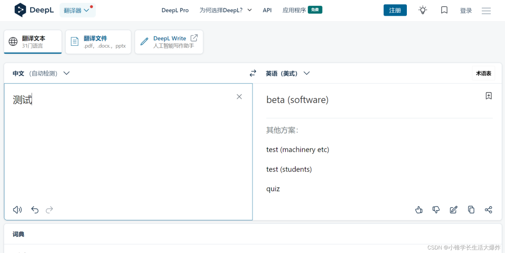The image size is (505, 253).
Task: Choose alternative test (students)
Action: 289,169
